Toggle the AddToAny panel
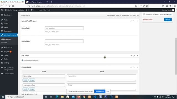 coord(138,56)
